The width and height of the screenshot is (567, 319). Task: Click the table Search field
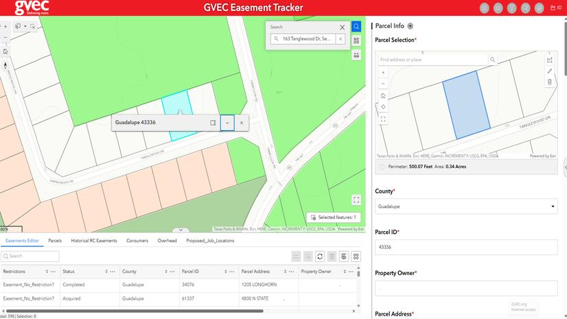click(30, 256)
